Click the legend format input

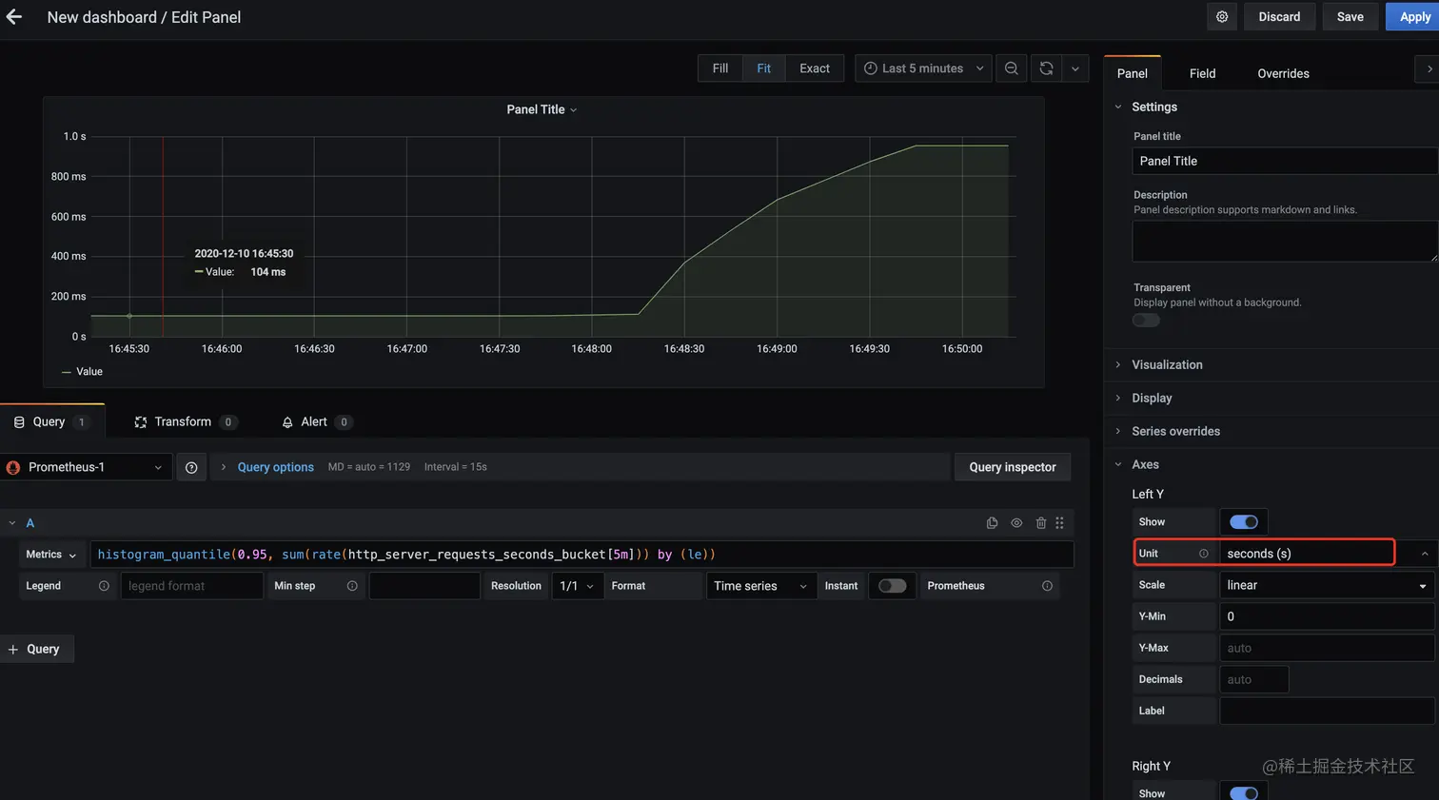click(x=191, y=586)
